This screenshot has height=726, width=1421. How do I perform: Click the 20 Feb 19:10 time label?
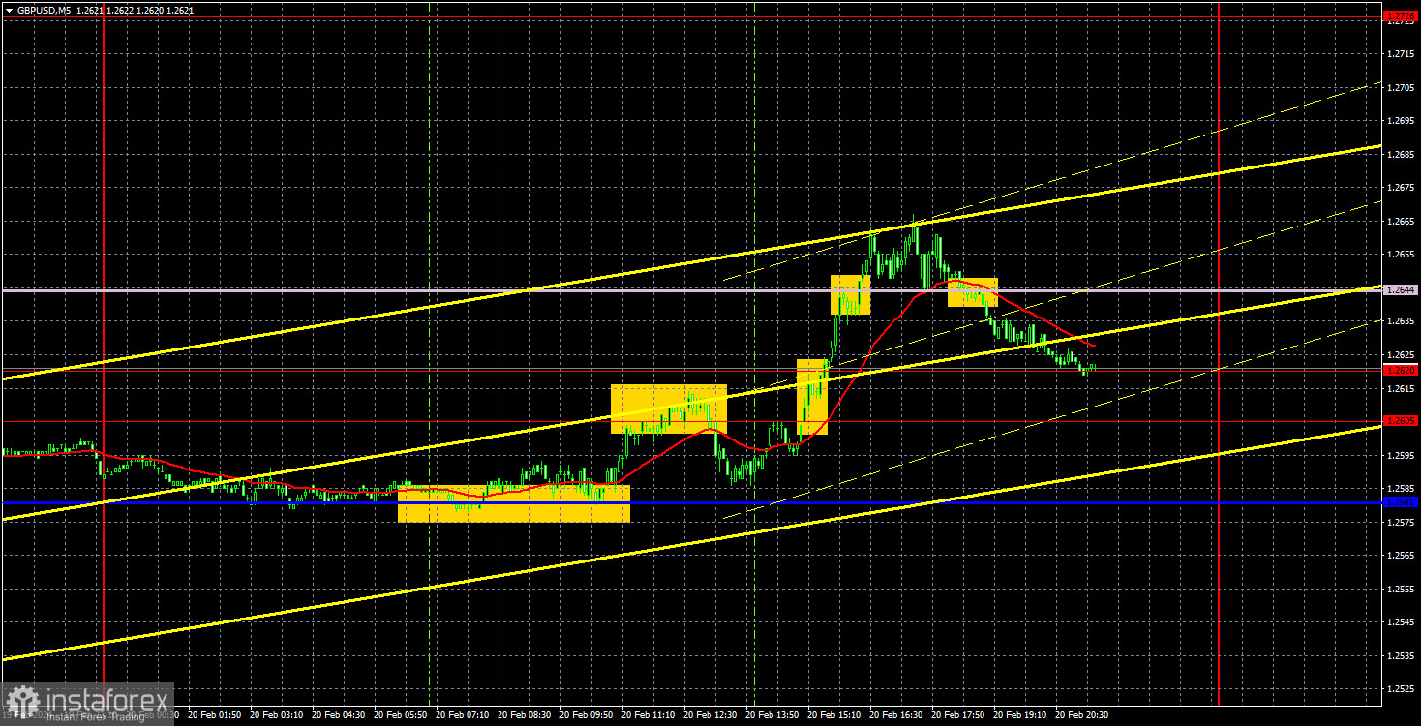1018,715
